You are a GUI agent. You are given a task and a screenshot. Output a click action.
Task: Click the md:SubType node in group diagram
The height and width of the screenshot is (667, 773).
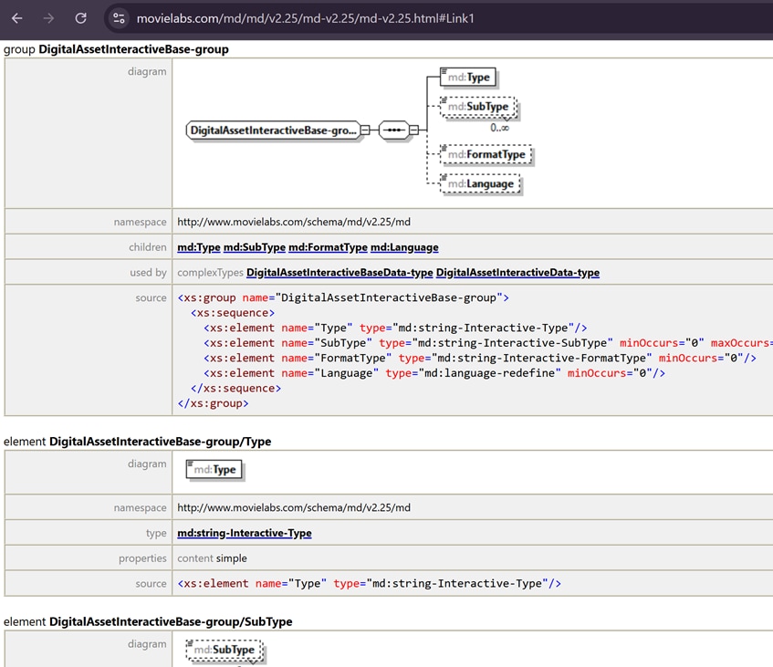click(x=477, y=107)
